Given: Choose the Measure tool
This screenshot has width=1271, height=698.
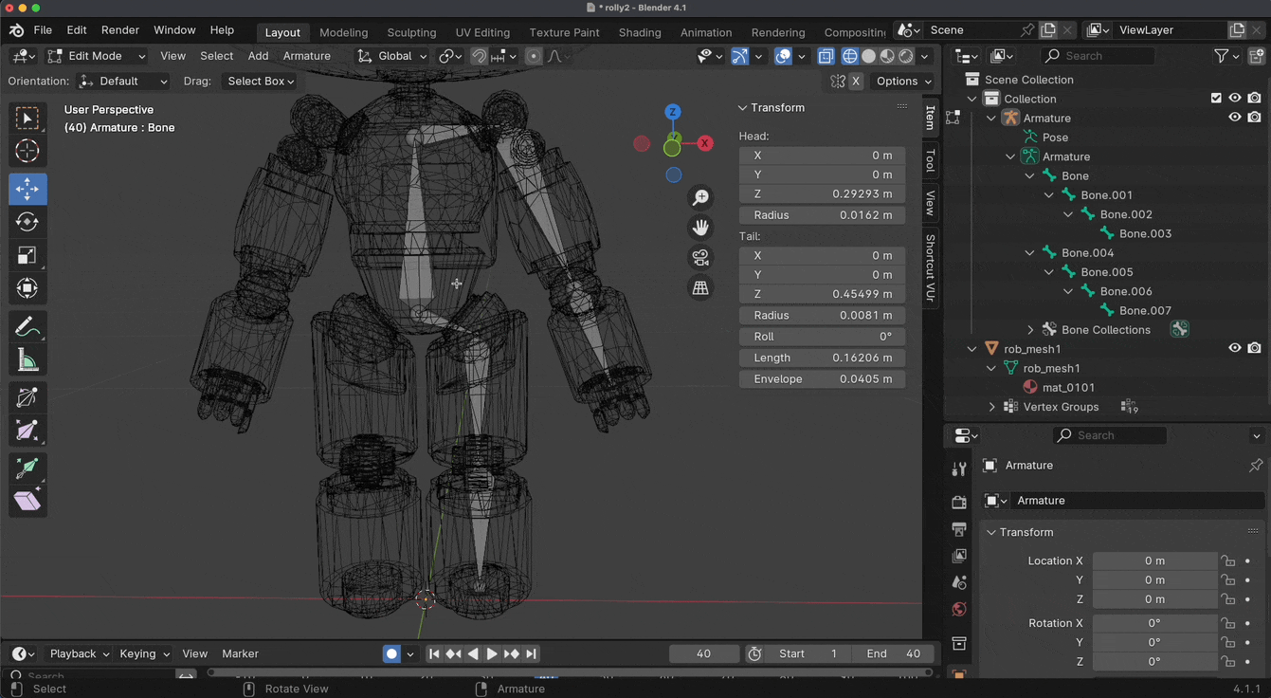Looking at the screenshot, I should 27,360.
